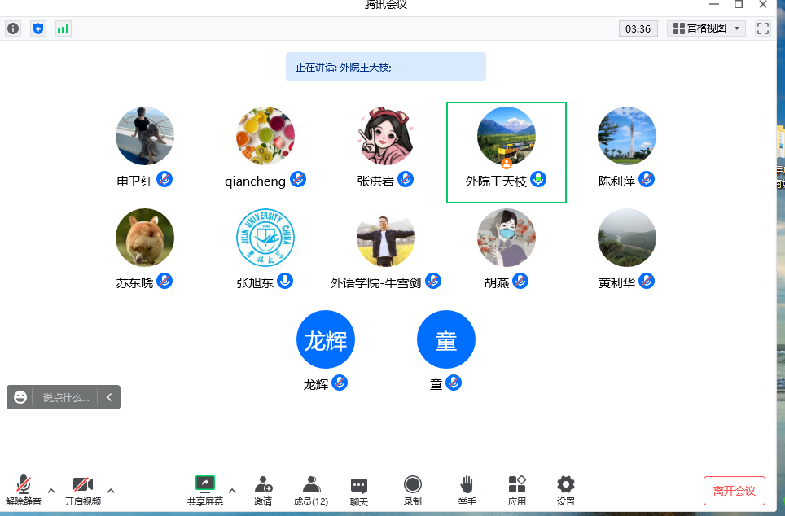Unmute microphone (解除静音)
This screenshot has width=785, height=516.
(24, 491)
